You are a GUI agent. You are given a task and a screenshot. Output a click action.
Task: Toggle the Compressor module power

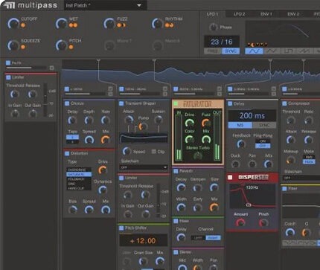tap(284, 103)
